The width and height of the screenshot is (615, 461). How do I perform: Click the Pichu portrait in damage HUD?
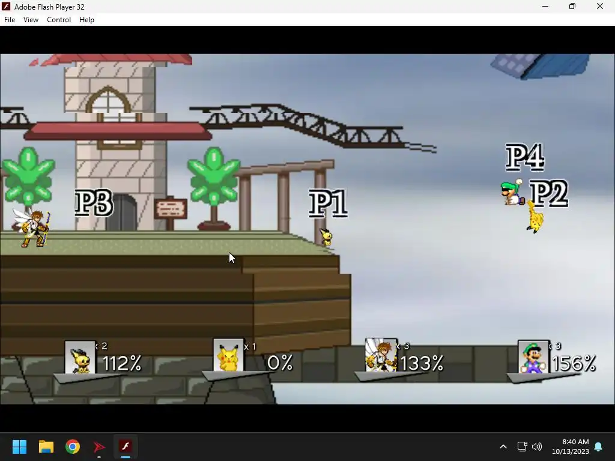click(80, 357)
